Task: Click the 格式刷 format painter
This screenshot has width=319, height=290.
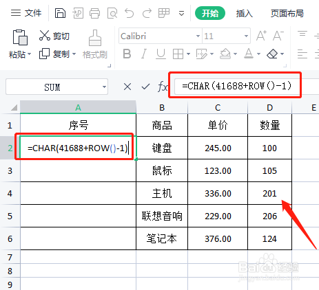Action: pyautogui.click(x=95, y=44)
